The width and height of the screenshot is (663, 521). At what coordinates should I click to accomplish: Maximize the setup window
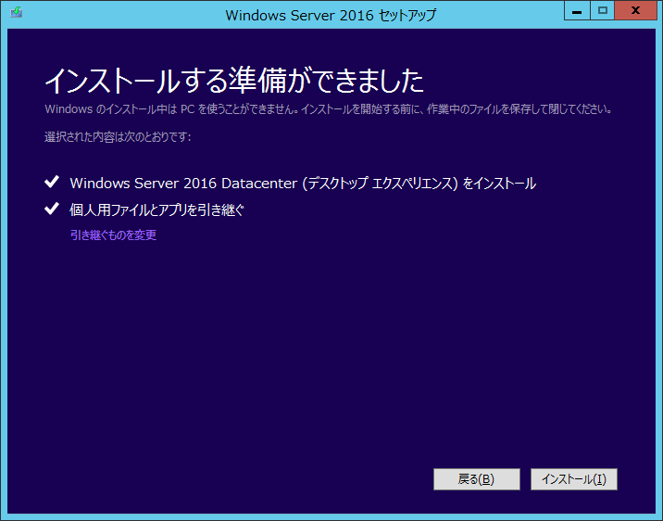(x=603, y=11)
